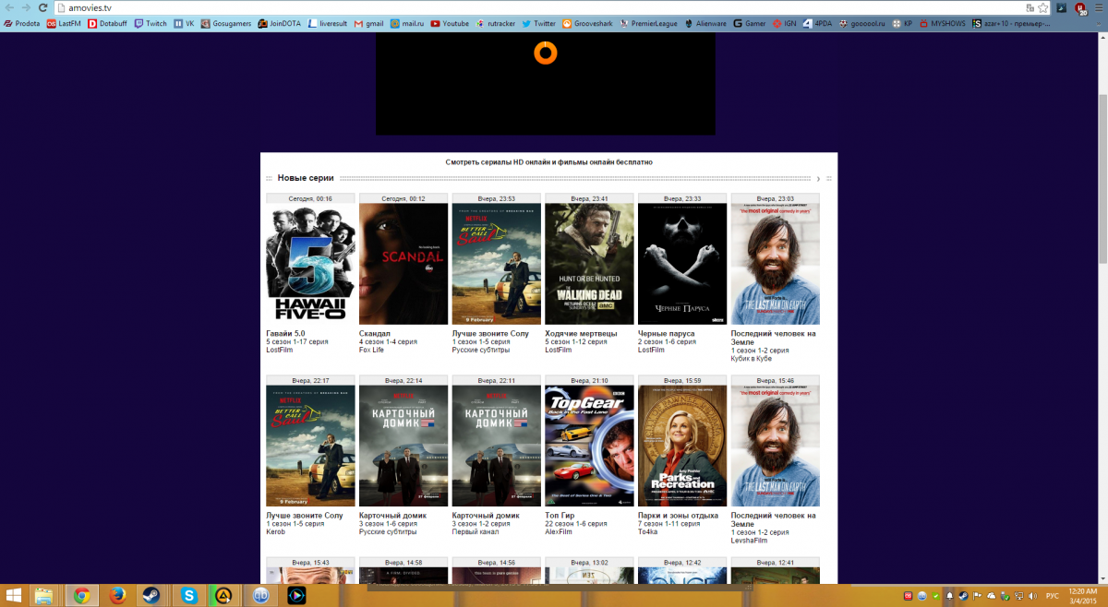
Task: Open the Gosugamers bookmark
Action: click(x=225, y=23)
